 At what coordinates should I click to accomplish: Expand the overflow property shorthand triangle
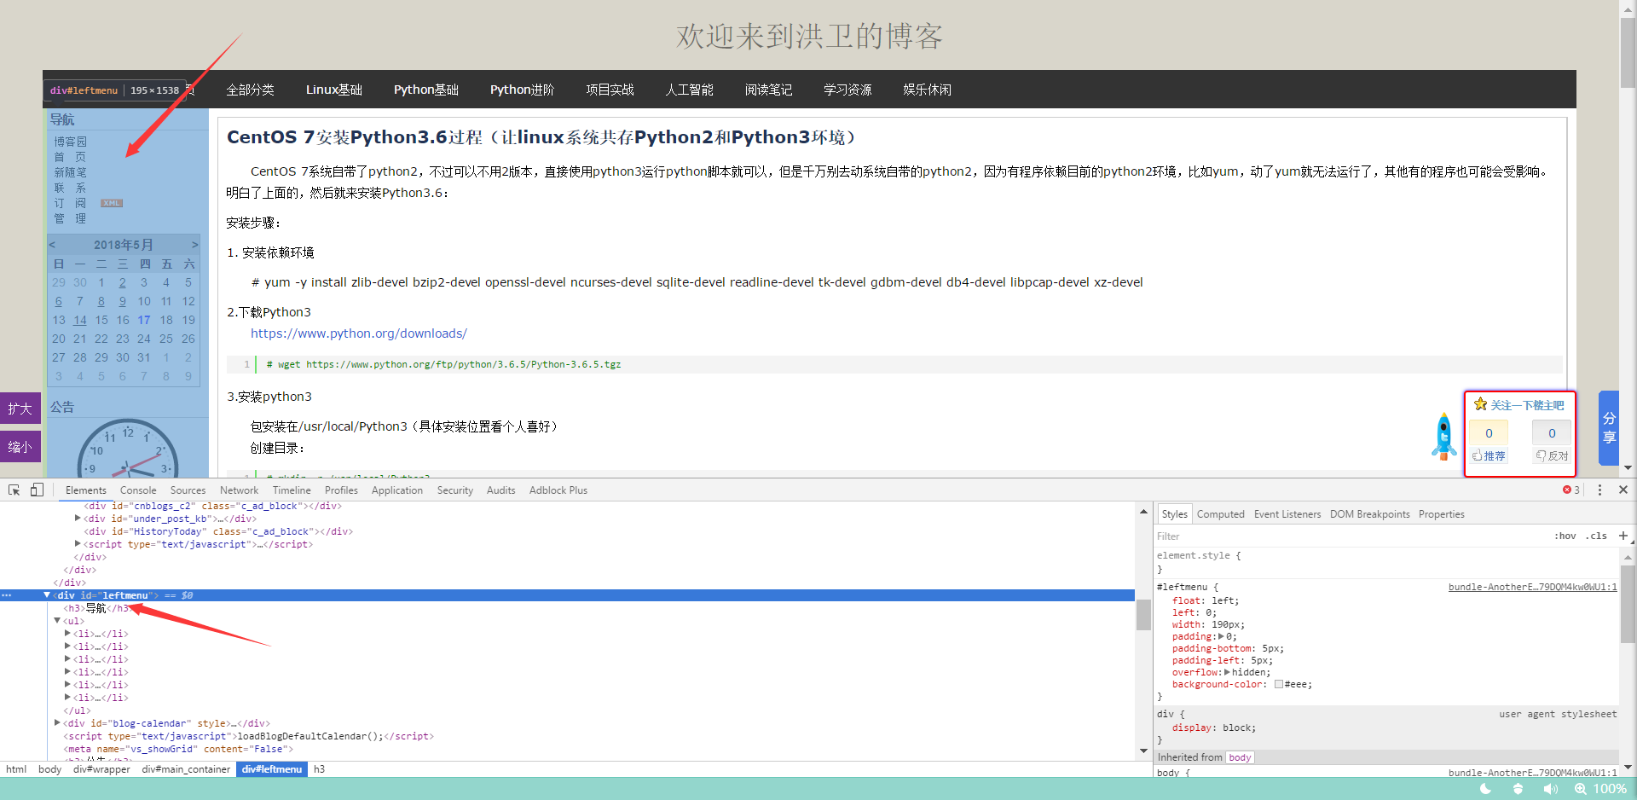(x=1227, y=672)
